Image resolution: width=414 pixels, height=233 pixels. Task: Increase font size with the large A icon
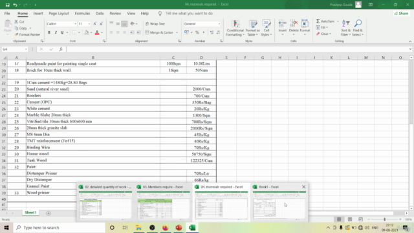95,24
